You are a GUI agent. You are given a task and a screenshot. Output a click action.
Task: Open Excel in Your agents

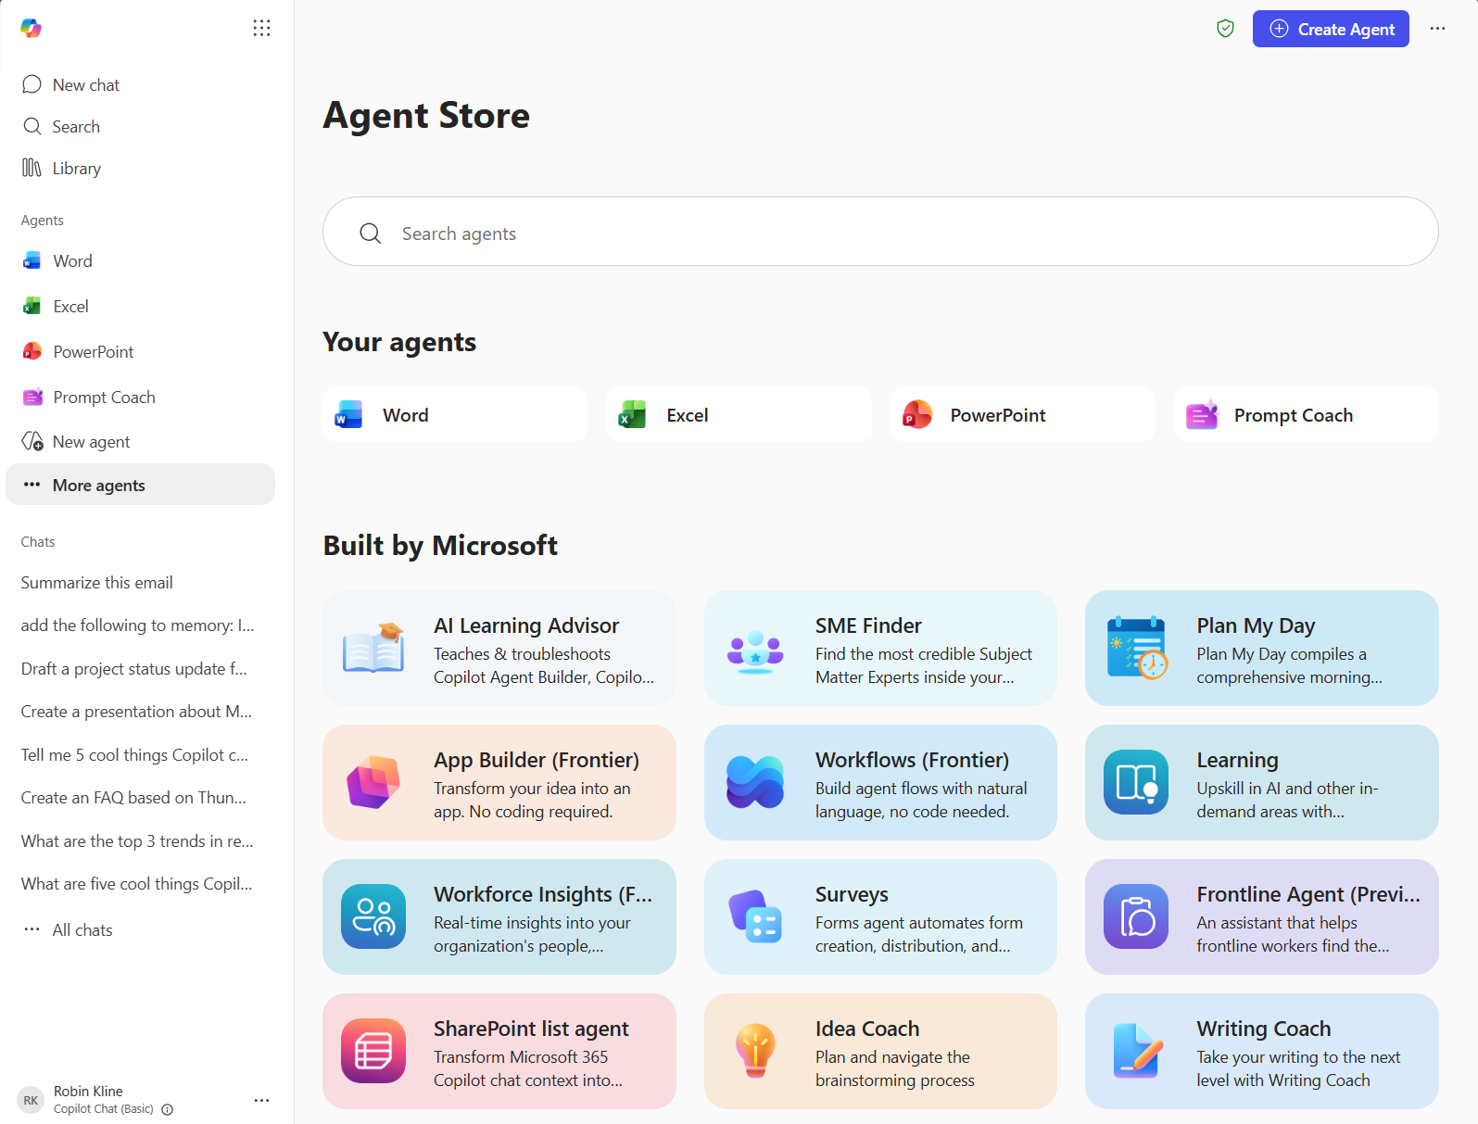[739, 414]
